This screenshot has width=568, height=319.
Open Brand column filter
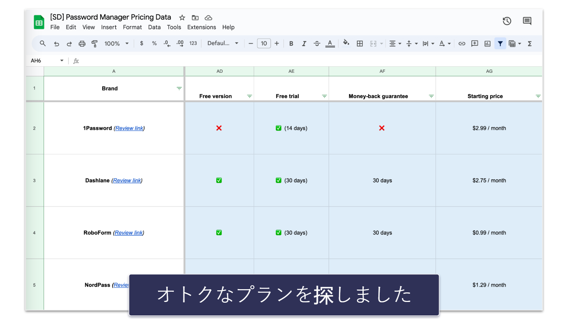pyautogui.click(x=179, y=88)
